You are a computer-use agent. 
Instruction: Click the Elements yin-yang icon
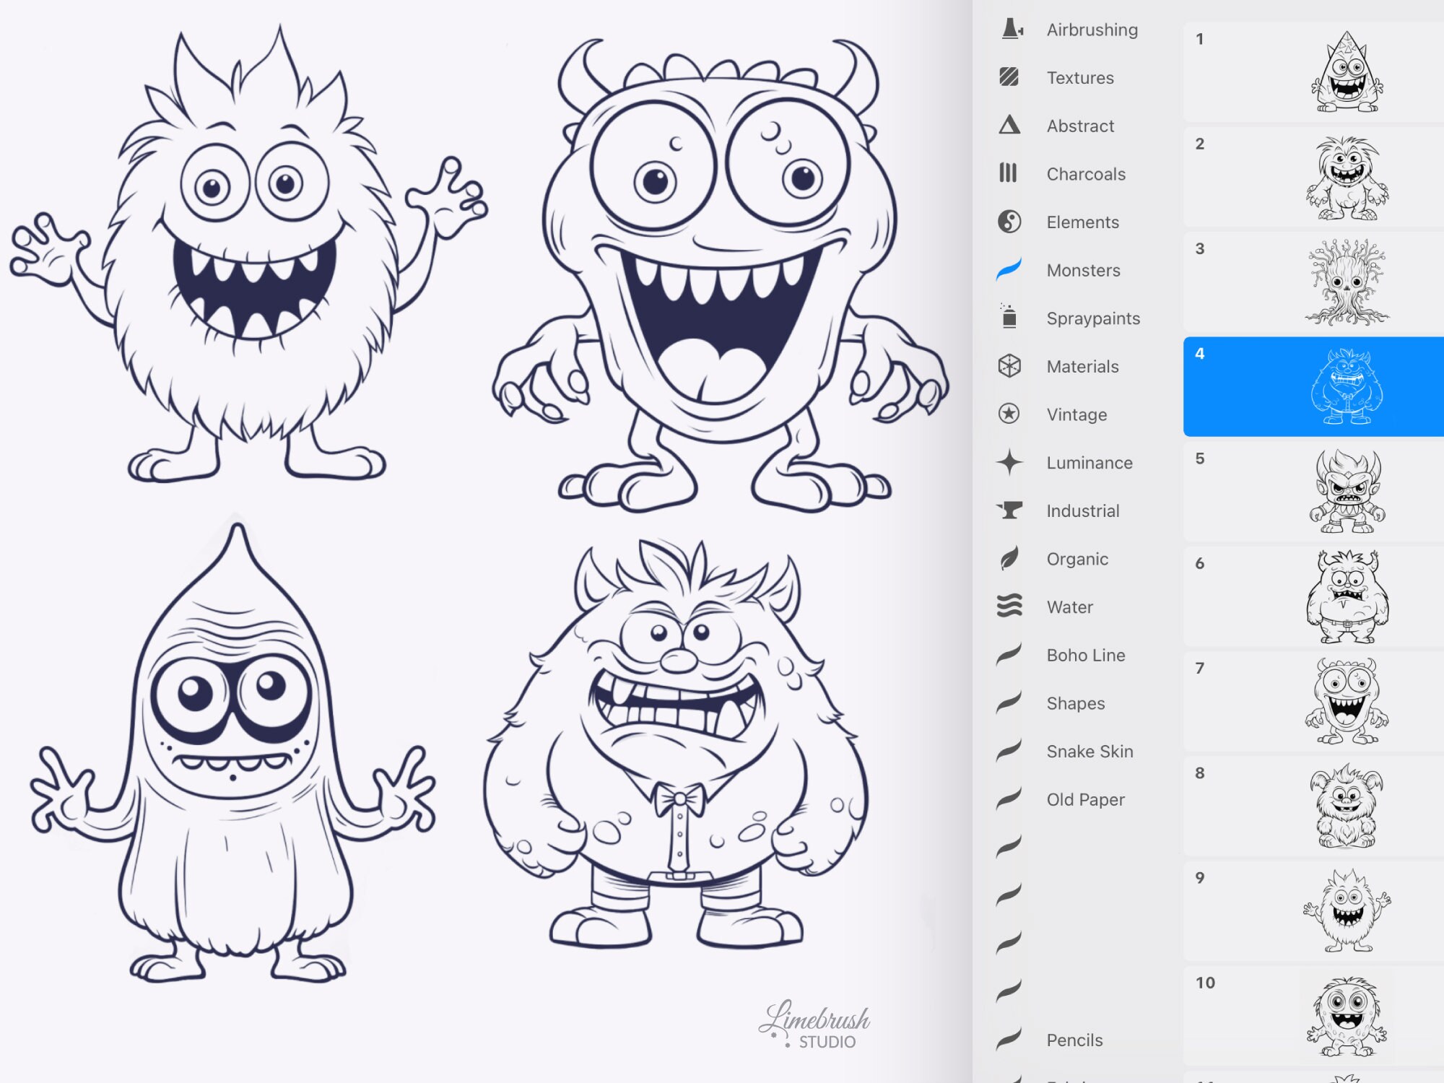(1010, 222)
